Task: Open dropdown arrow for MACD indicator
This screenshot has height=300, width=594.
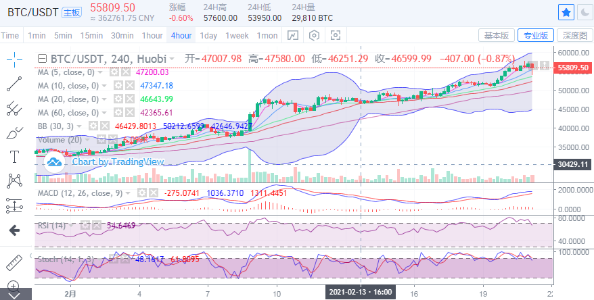Action: 128,193
